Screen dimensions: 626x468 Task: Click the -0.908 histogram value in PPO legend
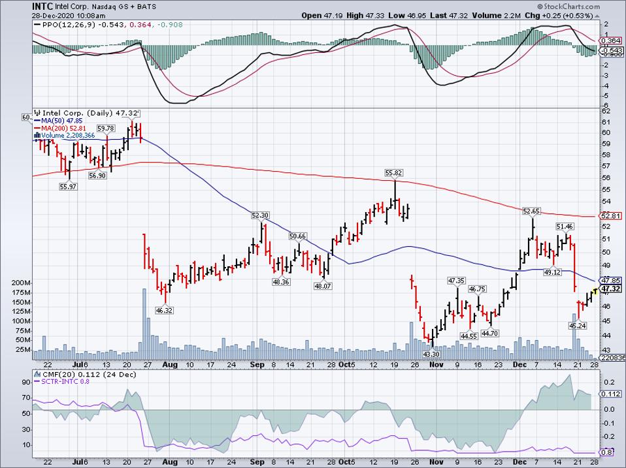click(170, 25)
